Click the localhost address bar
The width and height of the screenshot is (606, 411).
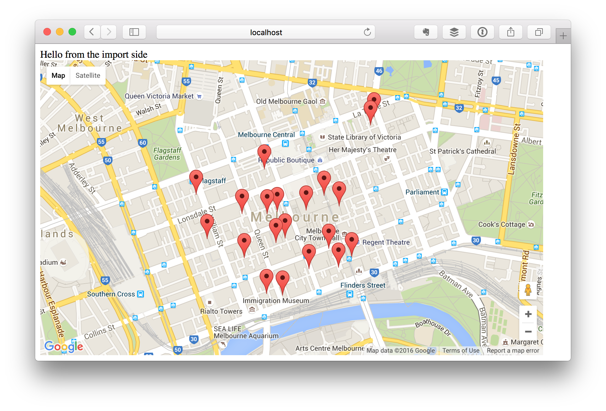click(266, 32)
